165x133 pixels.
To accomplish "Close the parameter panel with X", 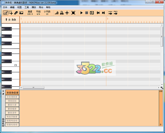I will tap(3, 91).
